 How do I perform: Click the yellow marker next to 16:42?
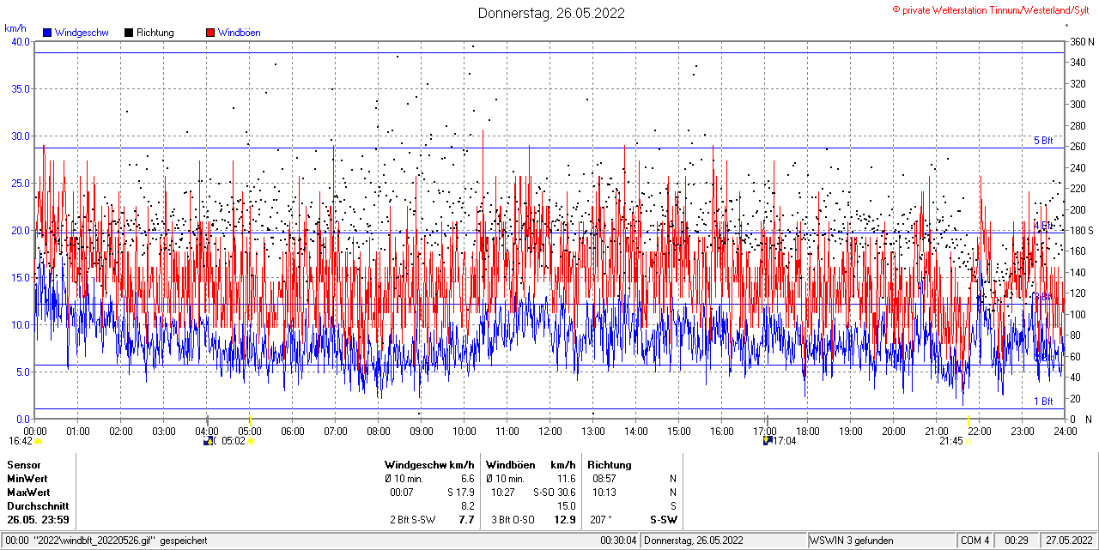click(x=38, y=441)
